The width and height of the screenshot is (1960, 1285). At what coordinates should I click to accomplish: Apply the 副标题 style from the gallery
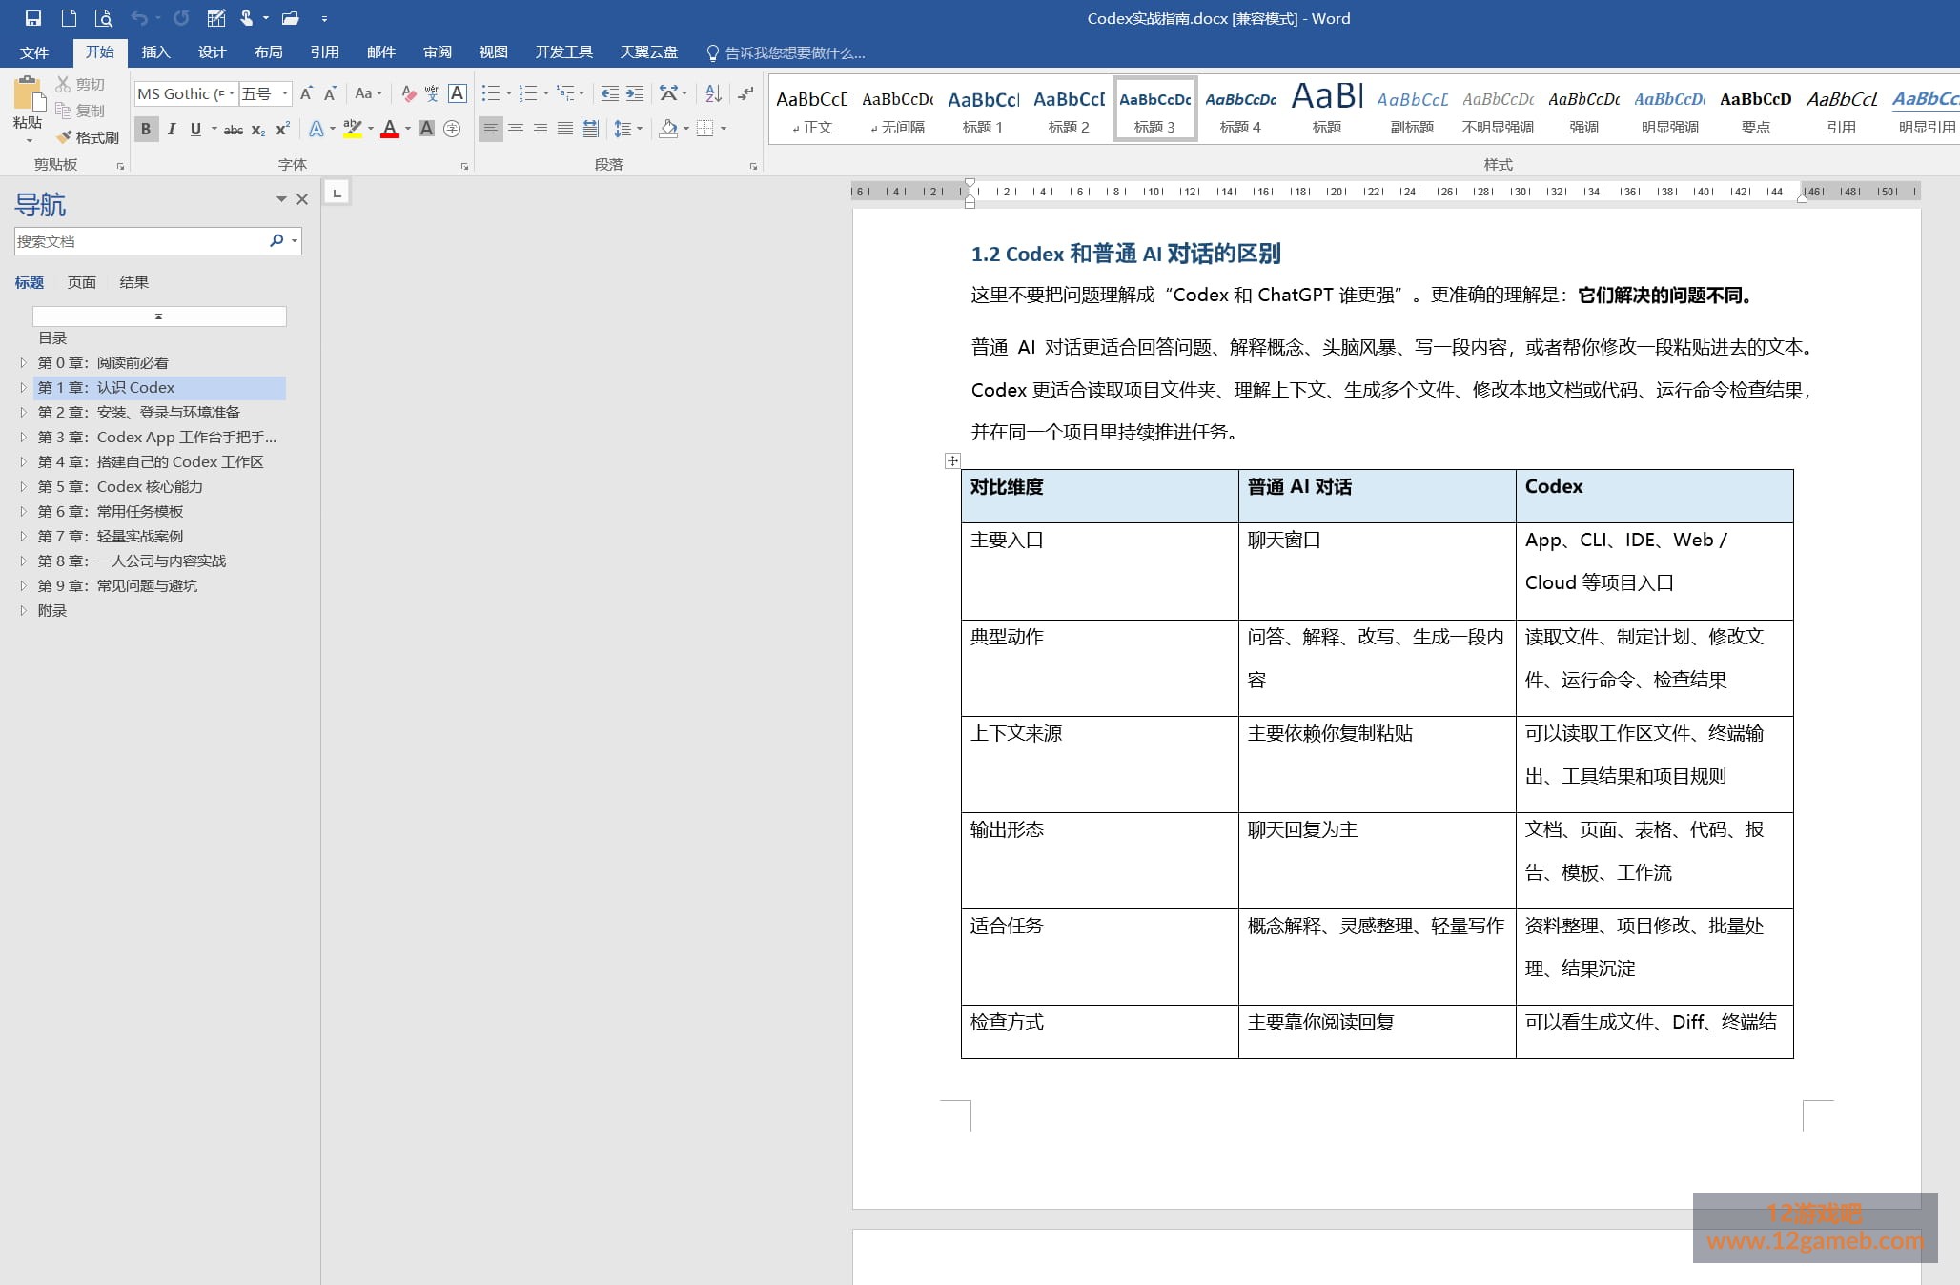tap(1412, 111)
